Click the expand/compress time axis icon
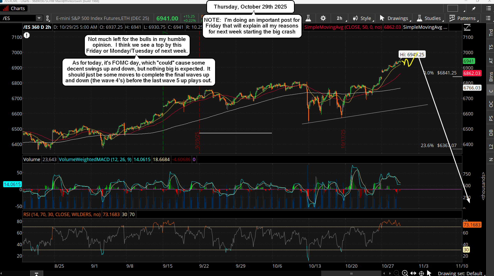This screenshot has width=494, height=276. (413, 273)
